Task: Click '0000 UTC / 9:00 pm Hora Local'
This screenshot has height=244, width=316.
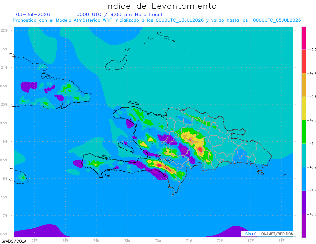Action: pyautogui.click(x=119, y=14)
